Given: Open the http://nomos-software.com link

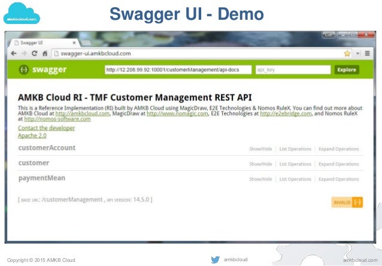Looking at the screenshot, I should click(57, 119).
